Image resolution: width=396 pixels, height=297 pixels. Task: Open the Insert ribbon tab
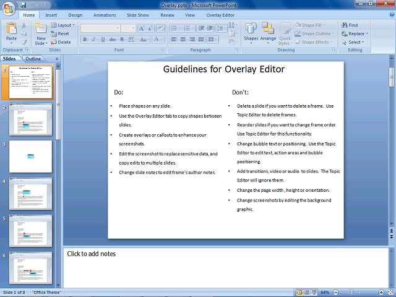(51, 15)
